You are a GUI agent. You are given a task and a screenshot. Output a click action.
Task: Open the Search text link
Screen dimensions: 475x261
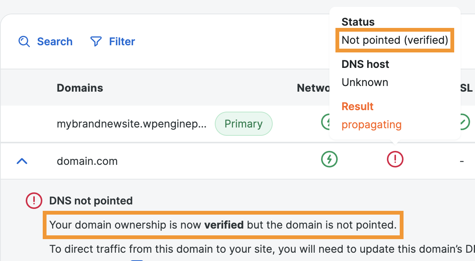(54, 41)
